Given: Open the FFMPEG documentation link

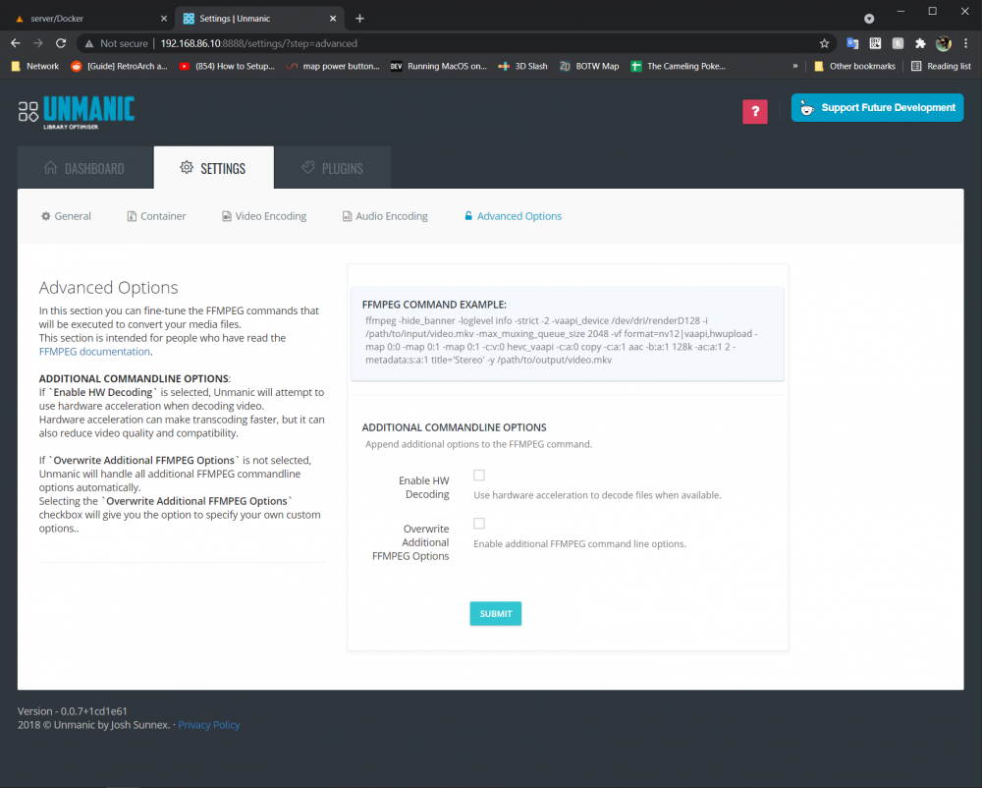Looking at the screenshot, I should [94, 352].
